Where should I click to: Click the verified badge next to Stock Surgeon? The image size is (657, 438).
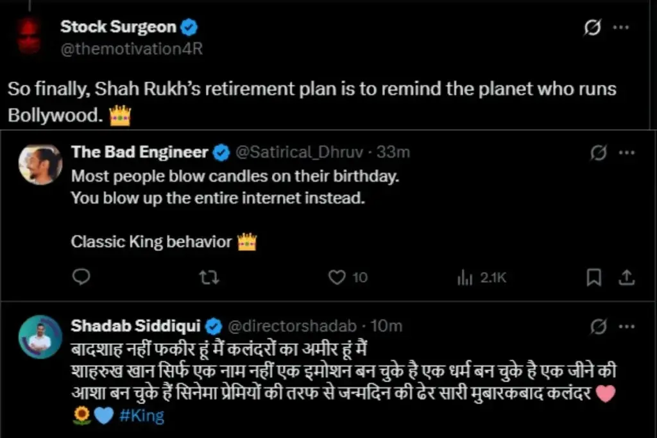click(189, 27)
